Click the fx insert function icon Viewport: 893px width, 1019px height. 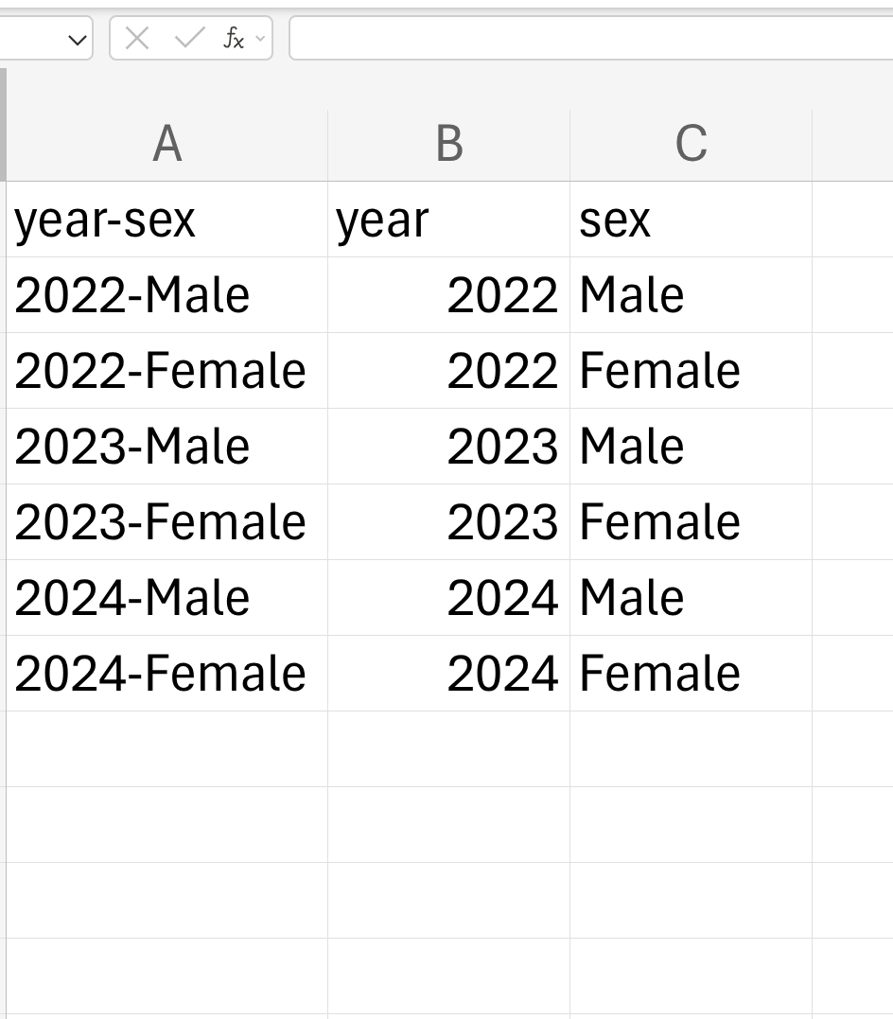[x=234, y=39]
